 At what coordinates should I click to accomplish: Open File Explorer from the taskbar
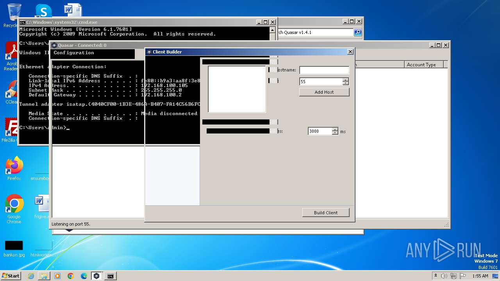(44, 276)
